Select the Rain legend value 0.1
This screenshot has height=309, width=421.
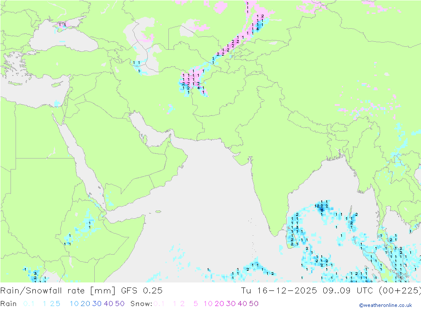pos(29,304)
